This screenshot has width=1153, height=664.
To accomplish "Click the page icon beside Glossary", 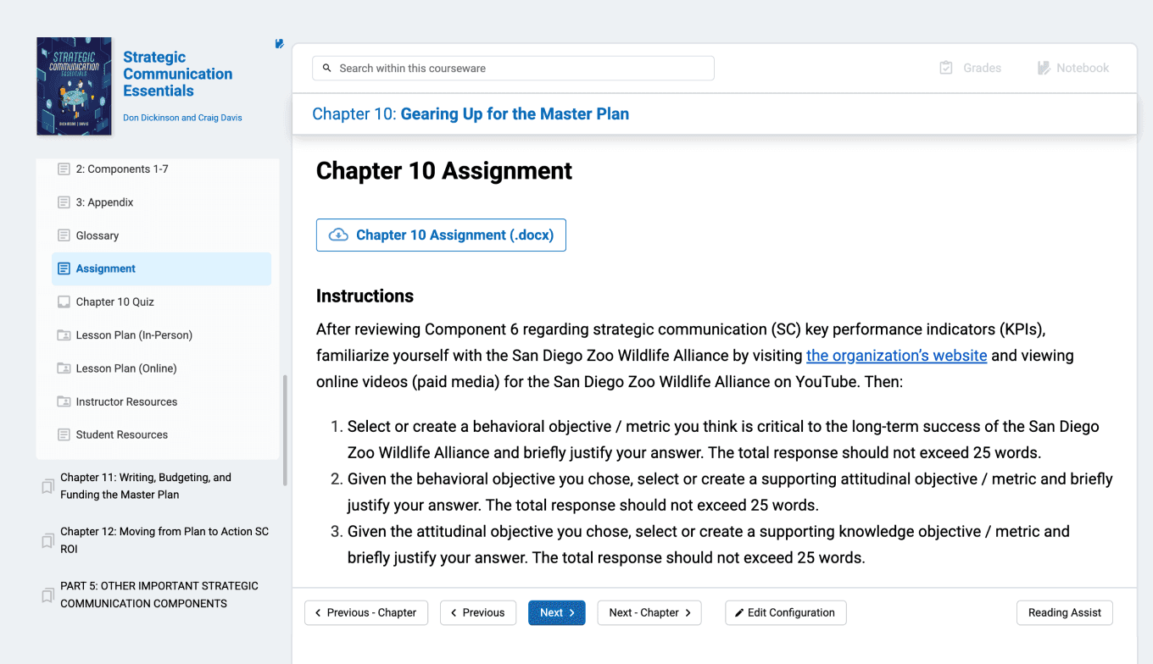I will point(64,235).
